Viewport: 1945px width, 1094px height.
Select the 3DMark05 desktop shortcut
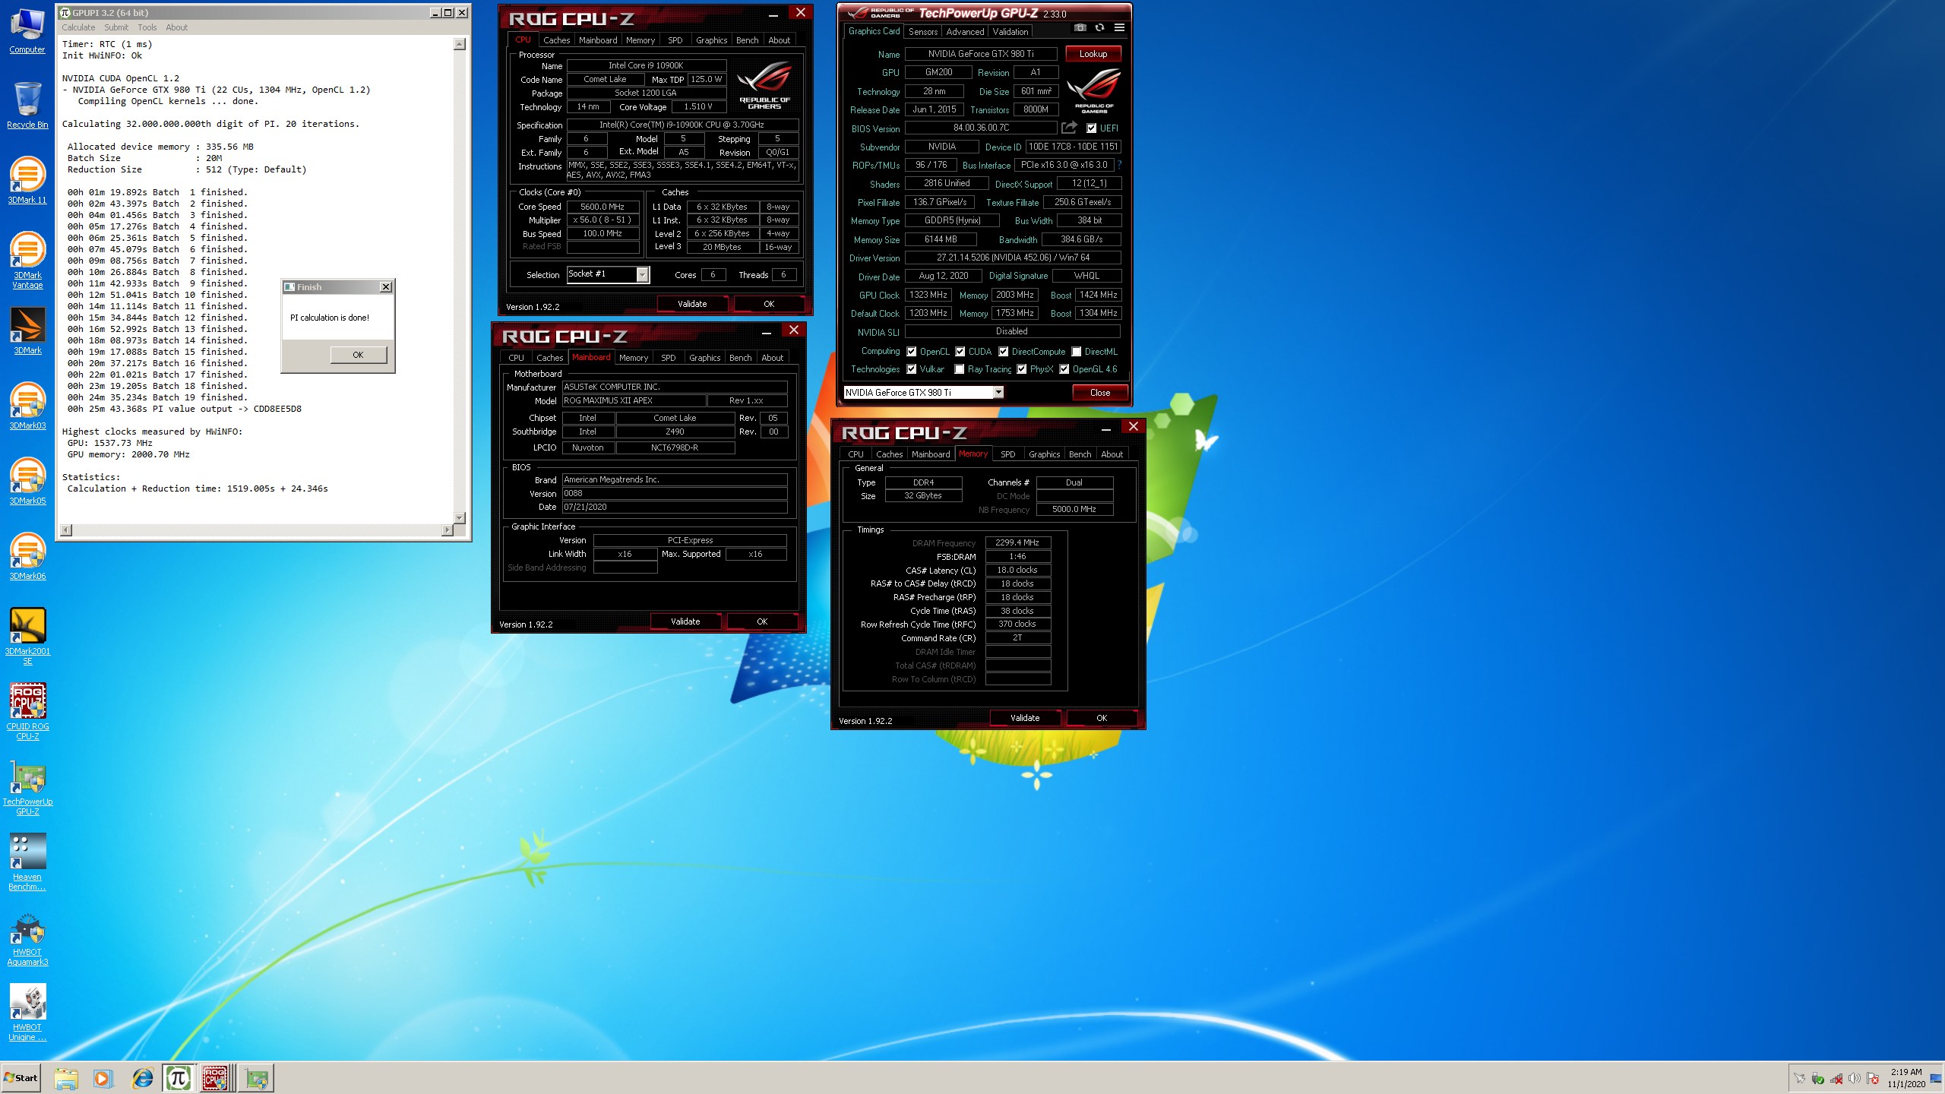coord(27,481)
